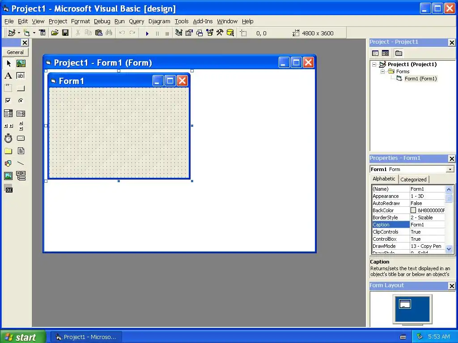Select the PictureBox control tool
458x343 pixels.
point(21,63)
